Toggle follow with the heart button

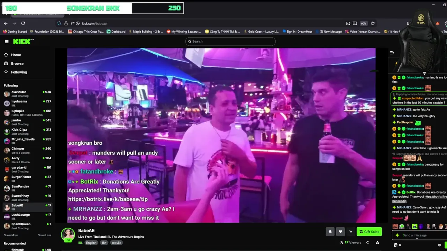point(340,231)
